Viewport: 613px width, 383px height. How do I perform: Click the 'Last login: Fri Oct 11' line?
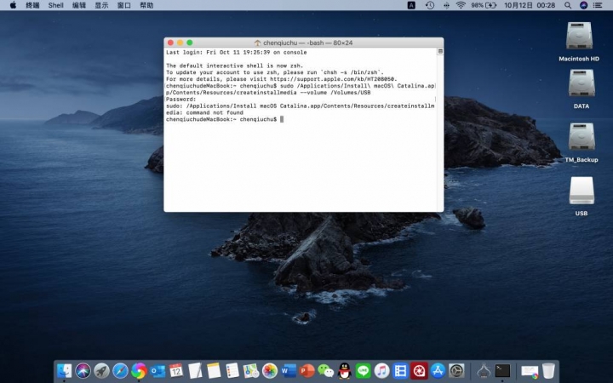coord(236,53)
